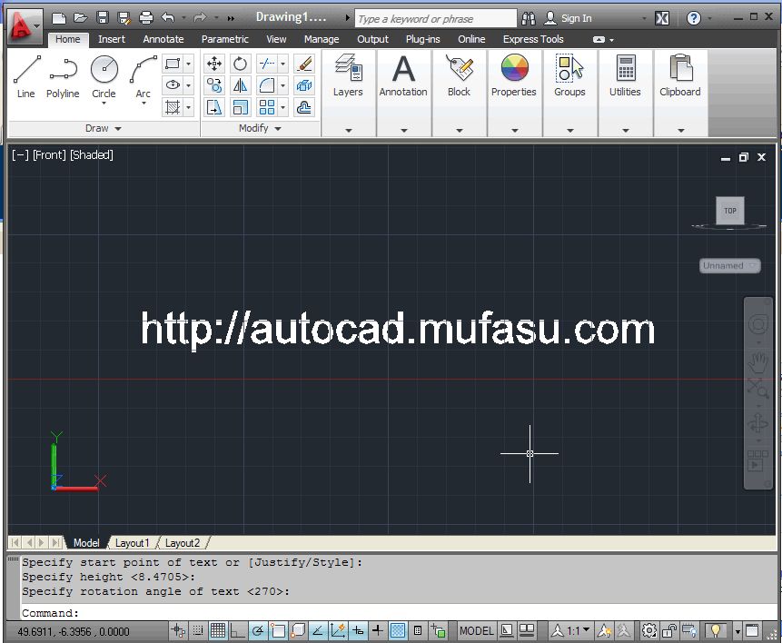Screen dimensions: 782x643
Task: Click the Plot (print) icon in quick access toolbar
Action: tap(146, 18)
